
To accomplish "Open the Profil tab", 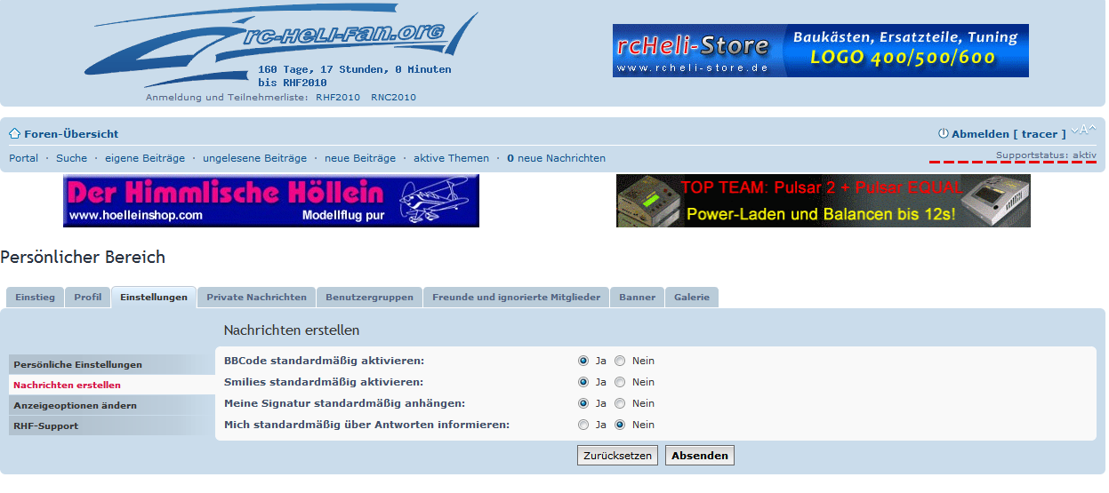I will (x=87, y=298).
